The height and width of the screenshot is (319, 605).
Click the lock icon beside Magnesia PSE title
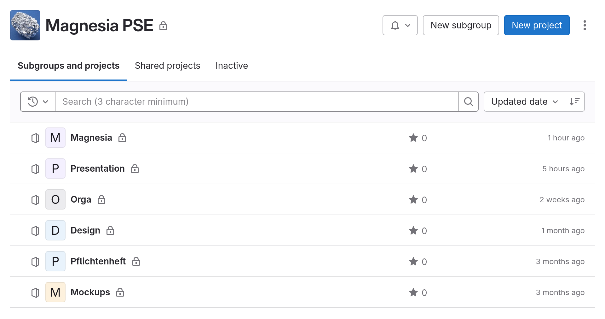pyautogui.click(x=163, y=26)
